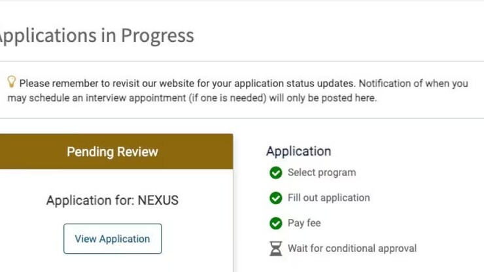Select the 'Pay fee' step label

point(304,223)
